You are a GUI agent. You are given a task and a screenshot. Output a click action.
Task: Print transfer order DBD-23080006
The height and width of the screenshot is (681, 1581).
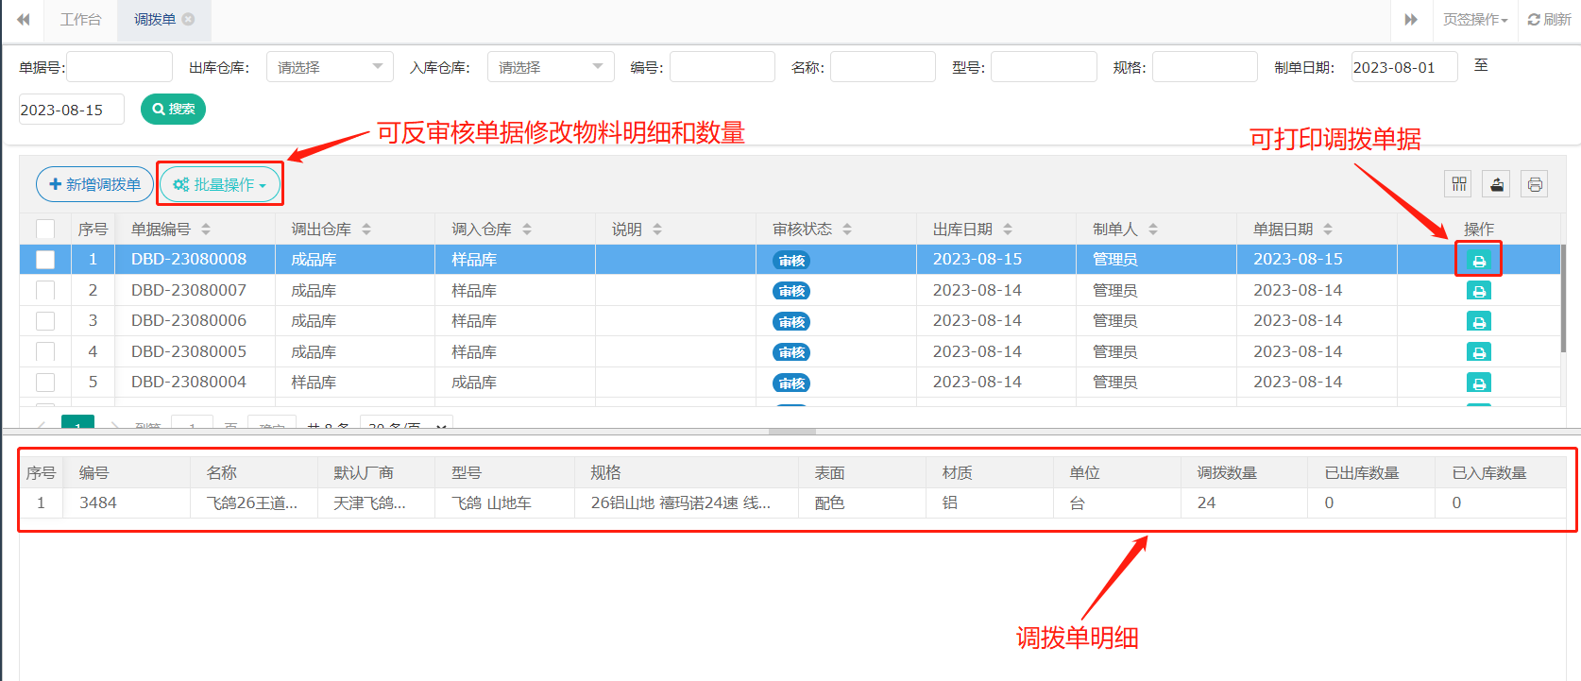(x=1478, y=322)
